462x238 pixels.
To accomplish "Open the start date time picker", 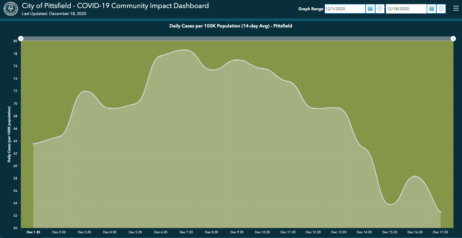I will point(380,9).
